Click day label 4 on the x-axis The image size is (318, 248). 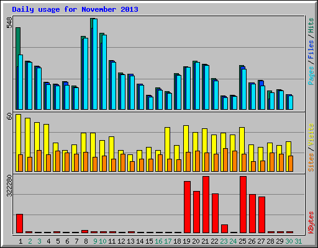pos(48,241)
